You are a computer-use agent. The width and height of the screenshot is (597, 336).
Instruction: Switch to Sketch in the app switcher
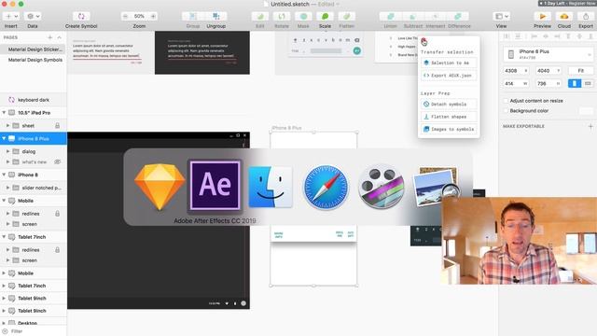click(160, 187)
